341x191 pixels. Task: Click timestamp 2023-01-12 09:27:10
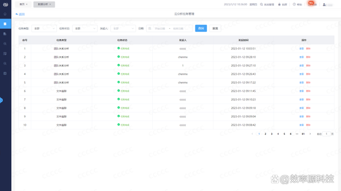(x=243, y=66)
